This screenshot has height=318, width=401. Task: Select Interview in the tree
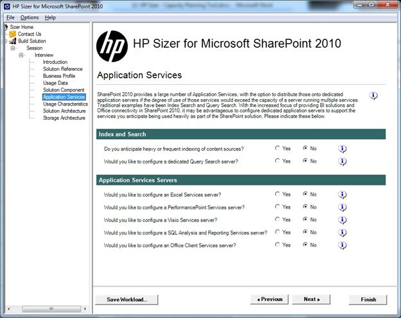pos(44,55)
